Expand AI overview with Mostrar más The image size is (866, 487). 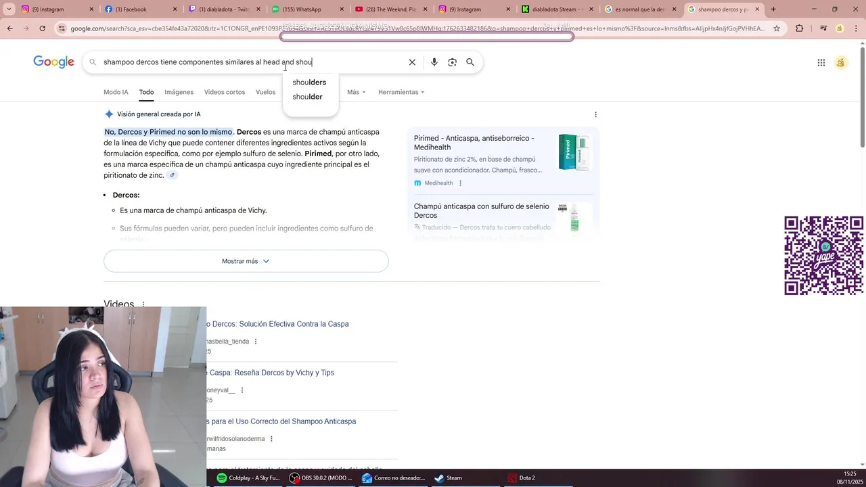click(x=246, y=261)
